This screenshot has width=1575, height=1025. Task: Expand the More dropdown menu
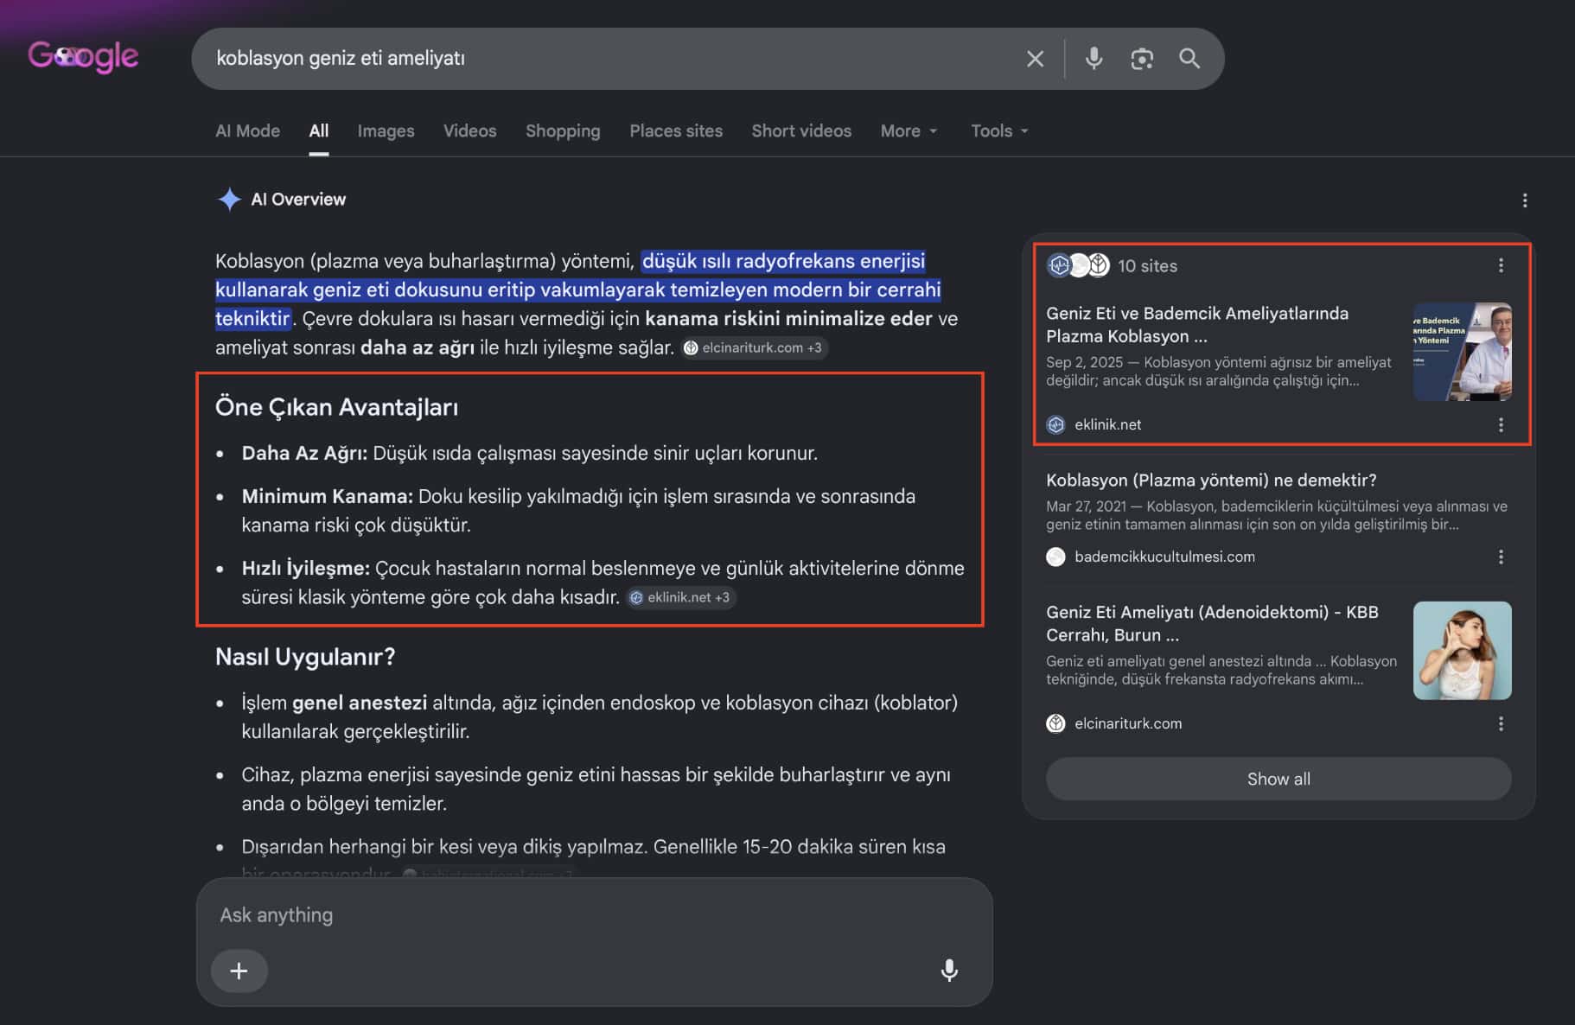click(x=909, y=131)
